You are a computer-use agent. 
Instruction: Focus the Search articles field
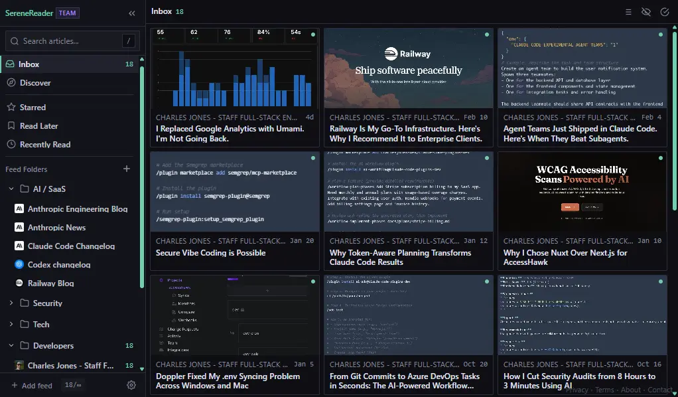click(72, 41)
